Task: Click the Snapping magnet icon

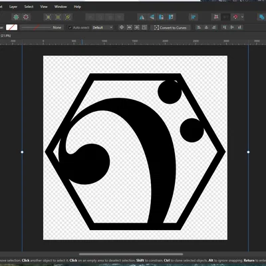Action: pyautogui.click(x=235, y=17)
